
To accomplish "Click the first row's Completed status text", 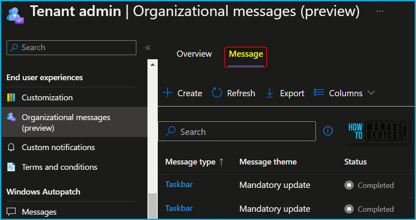I will (376, 185).
